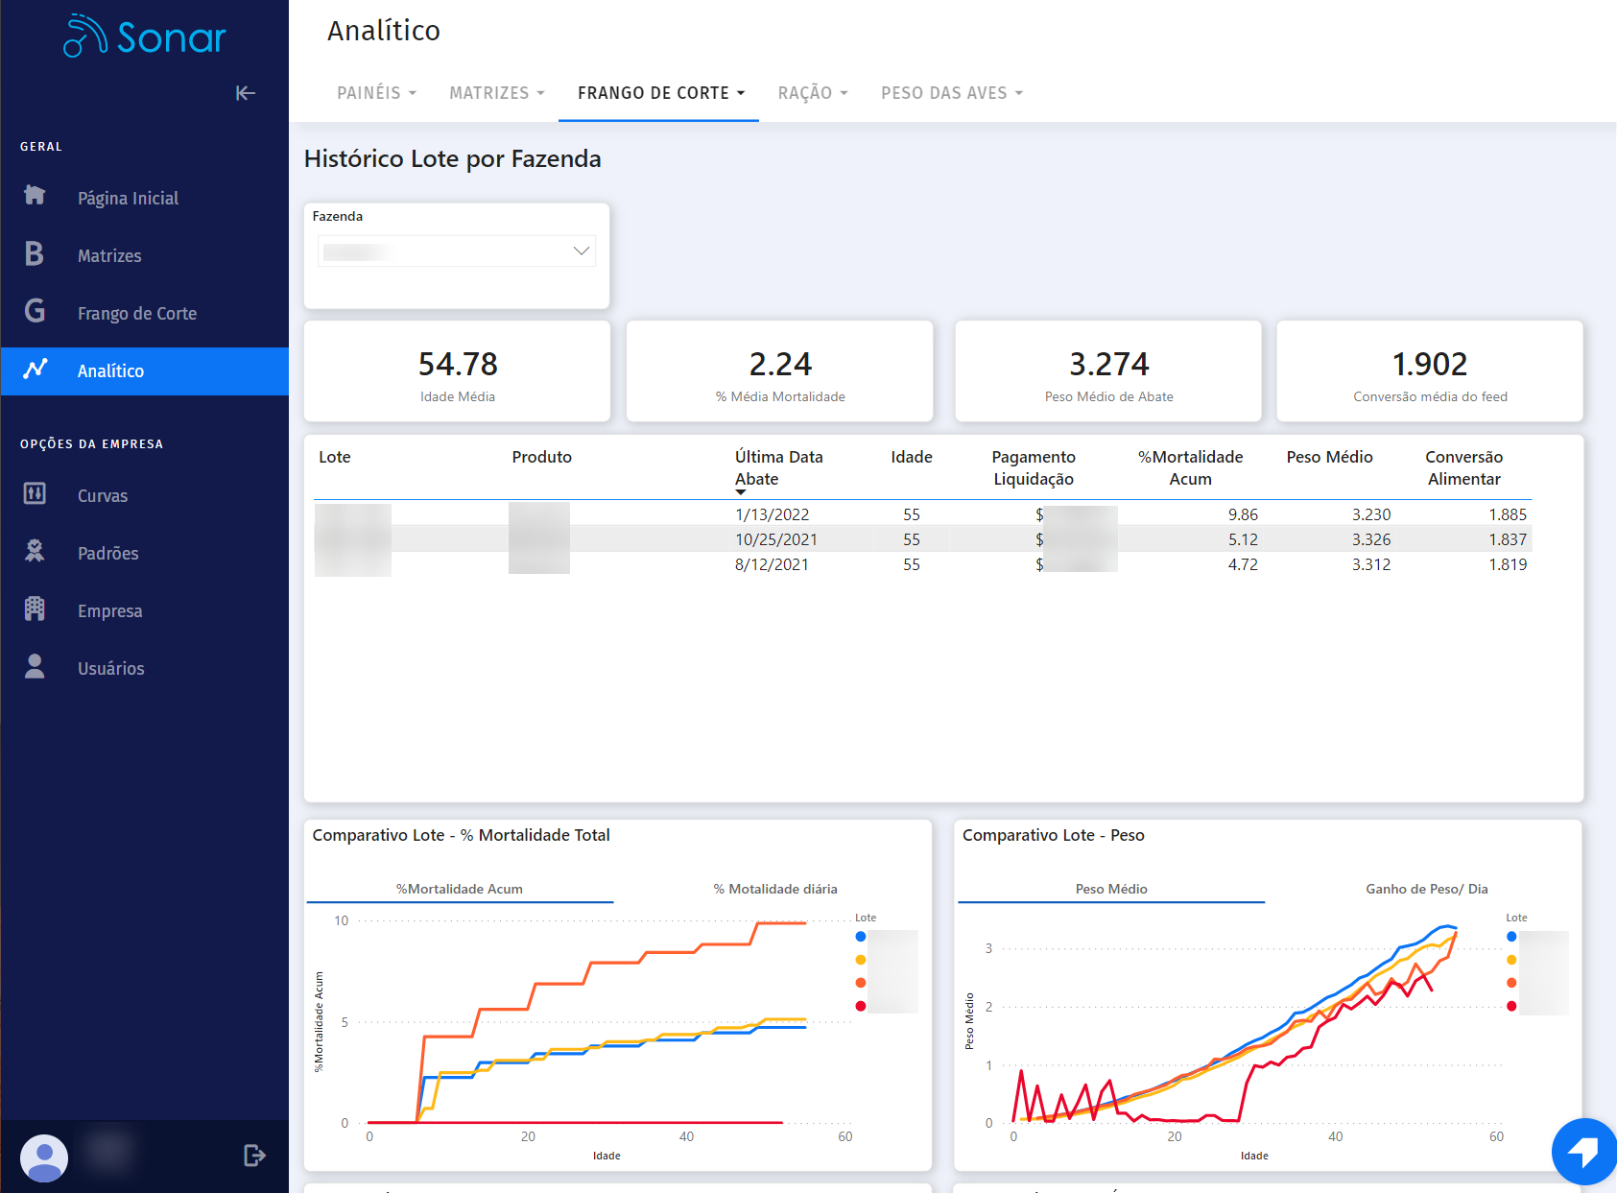Open Página Inicial home icon
Screen dimensions: 1617x1193
pos(35,195)
